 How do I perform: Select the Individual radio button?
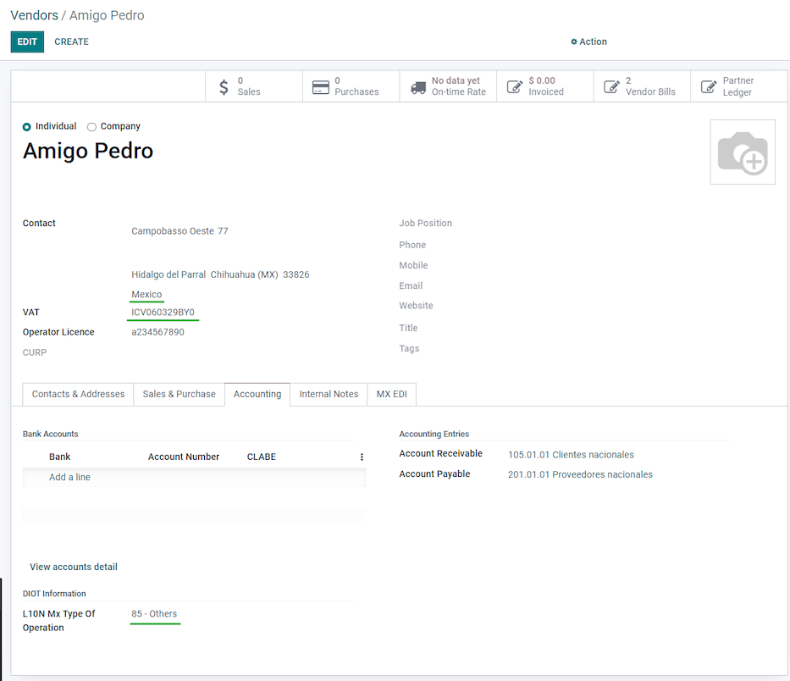pos(27,127)
